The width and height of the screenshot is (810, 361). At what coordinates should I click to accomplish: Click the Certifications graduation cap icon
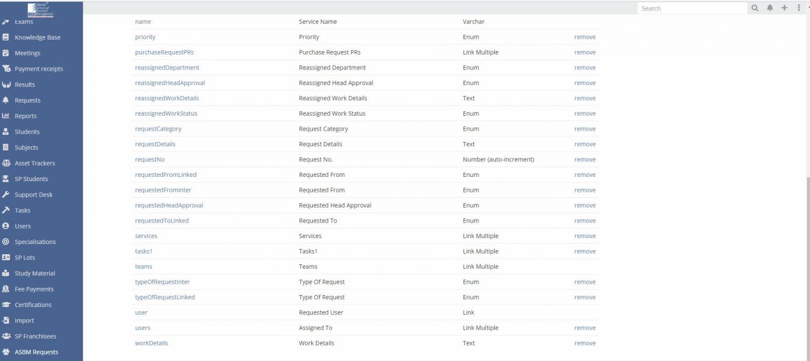(6, 305)
